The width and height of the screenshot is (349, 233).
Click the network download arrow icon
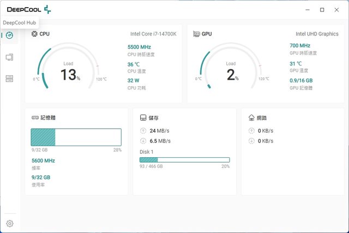(x=251, y=141)
